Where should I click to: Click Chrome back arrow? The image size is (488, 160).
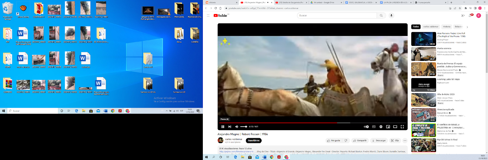click(x=206, y=8)
